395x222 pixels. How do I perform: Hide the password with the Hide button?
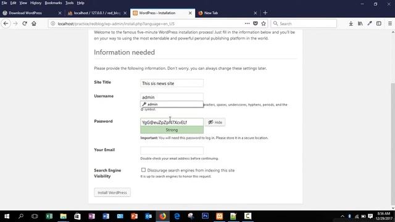(x=215, y=122)
